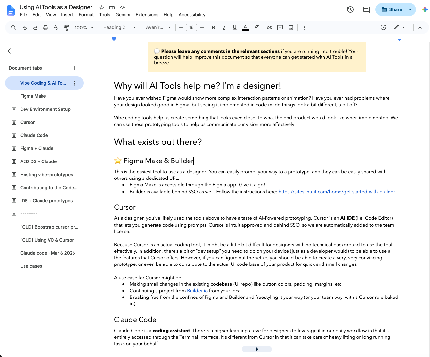Switch to A2D DS + Claude tab

click(x=44, y=161)
